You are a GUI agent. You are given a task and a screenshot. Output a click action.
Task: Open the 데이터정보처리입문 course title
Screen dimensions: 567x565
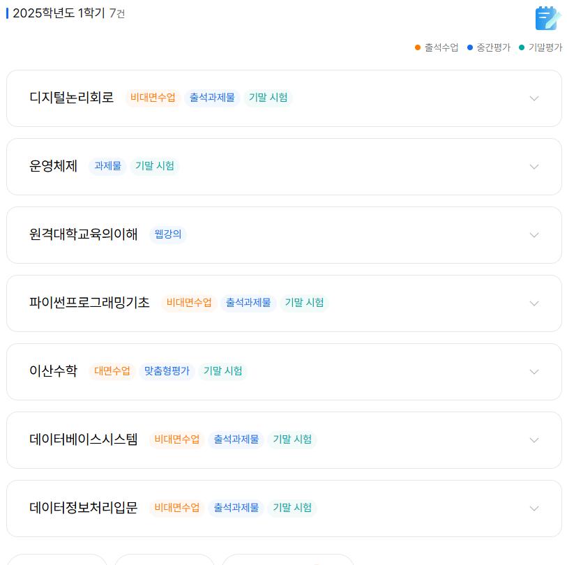(84, 508)
